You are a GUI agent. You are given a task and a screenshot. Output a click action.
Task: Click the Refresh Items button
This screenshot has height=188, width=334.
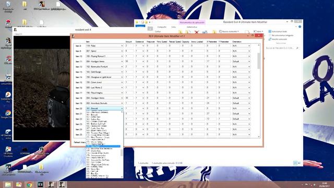pos(80,142)
